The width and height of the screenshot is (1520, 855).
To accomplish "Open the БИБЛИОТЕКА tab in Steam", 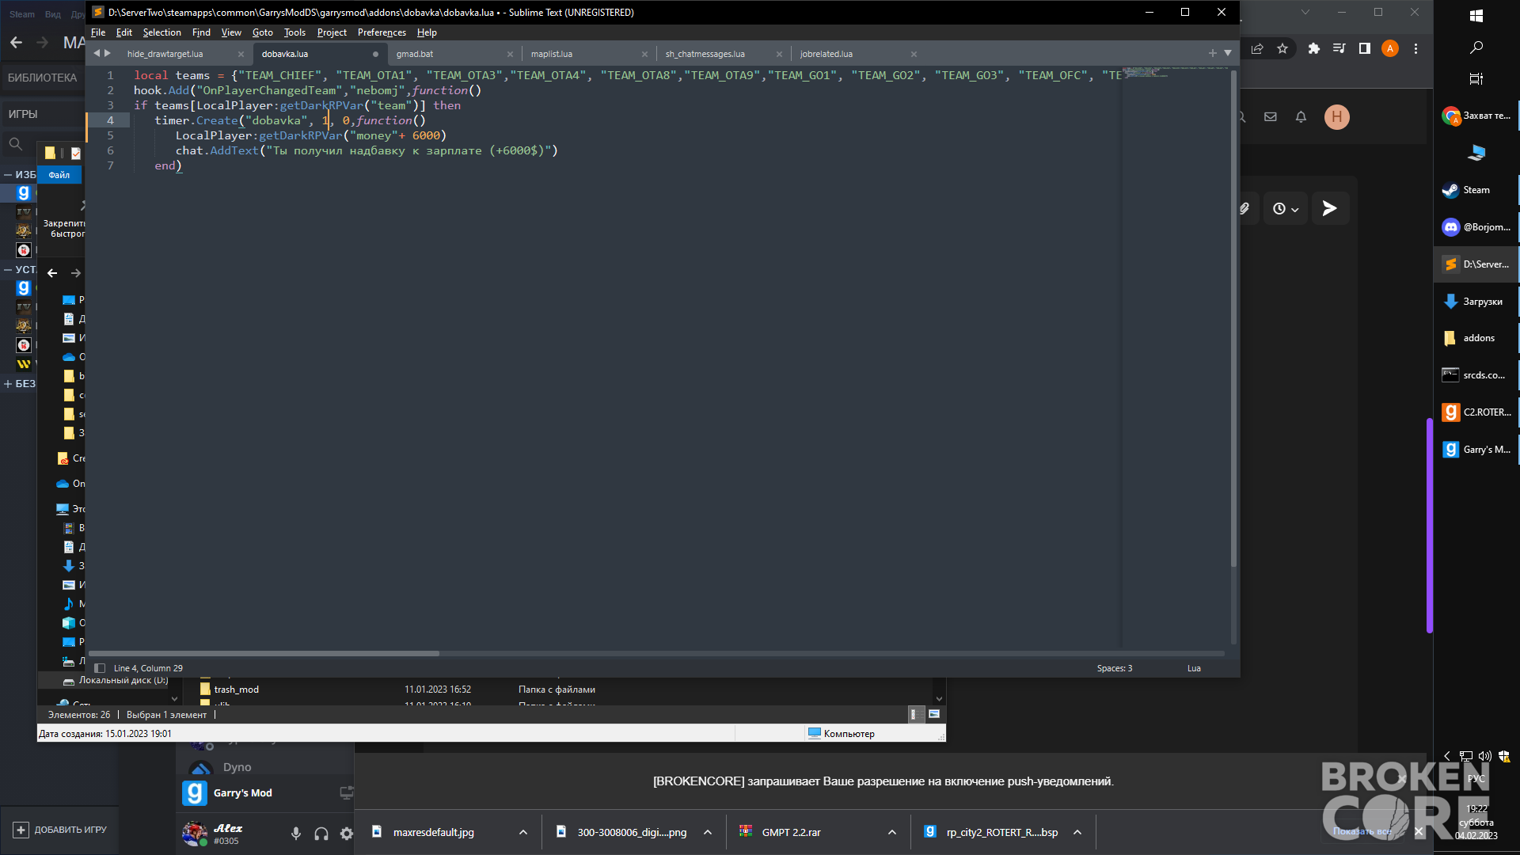I will tap(43, 78).
